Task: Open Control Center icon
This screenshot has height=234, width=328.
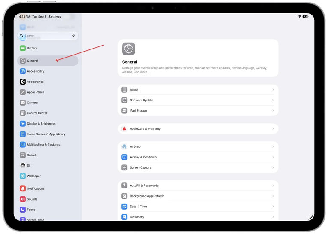Action: click(23, 113)
